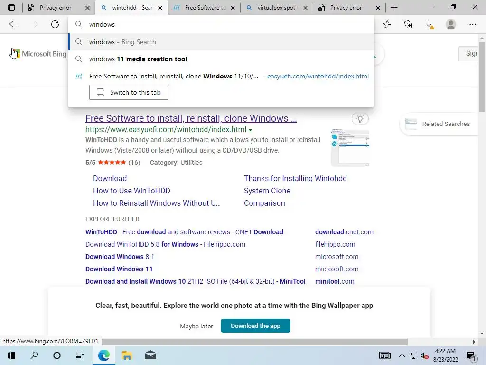Go back to the previous page
This screenshot has height=365, width=486.
[13, 24]
